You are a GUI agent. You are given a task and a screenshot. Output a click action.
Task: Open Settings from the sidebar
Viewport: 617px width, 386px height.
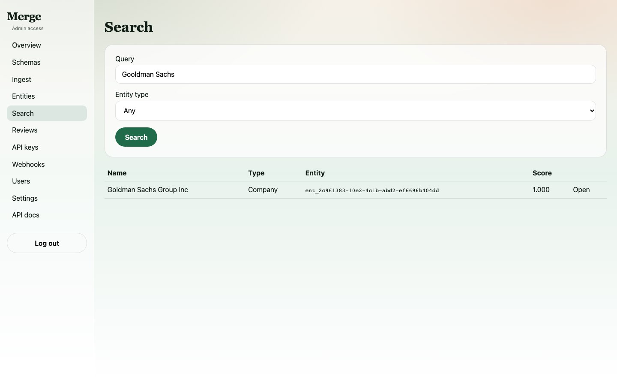(47, 198)
